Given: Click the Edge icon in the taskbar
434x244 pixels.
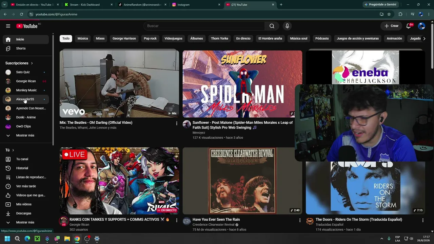Looking at the screenshot, I should click(27, 239).
